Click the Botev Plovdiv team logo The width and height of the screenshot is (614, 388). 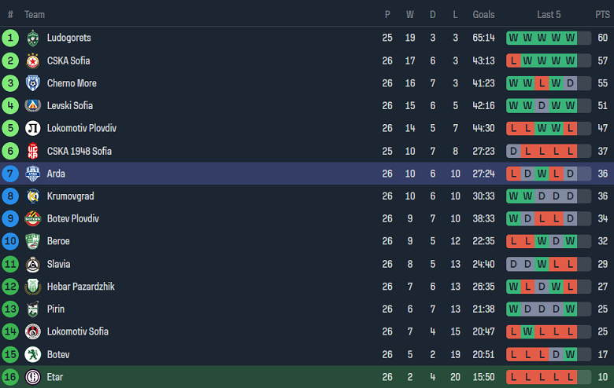(32, 218)
